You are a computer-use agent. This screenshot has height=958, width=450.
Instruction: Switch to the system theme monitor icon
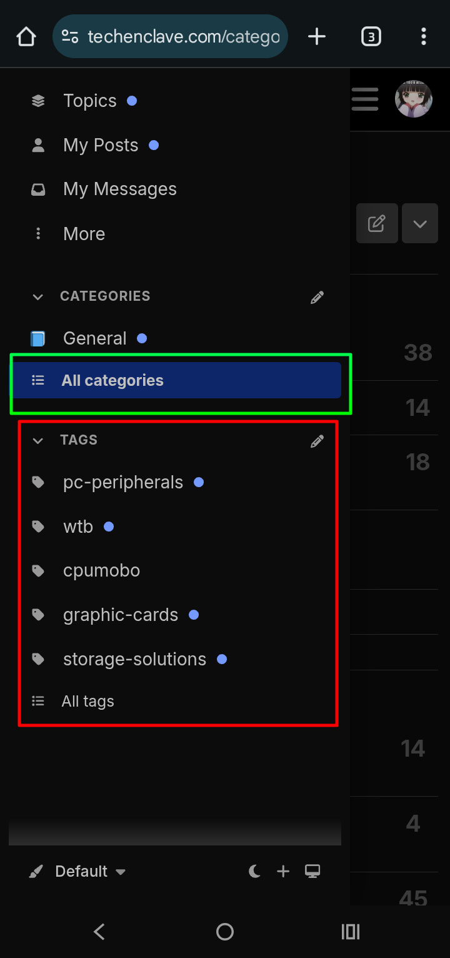312,871
